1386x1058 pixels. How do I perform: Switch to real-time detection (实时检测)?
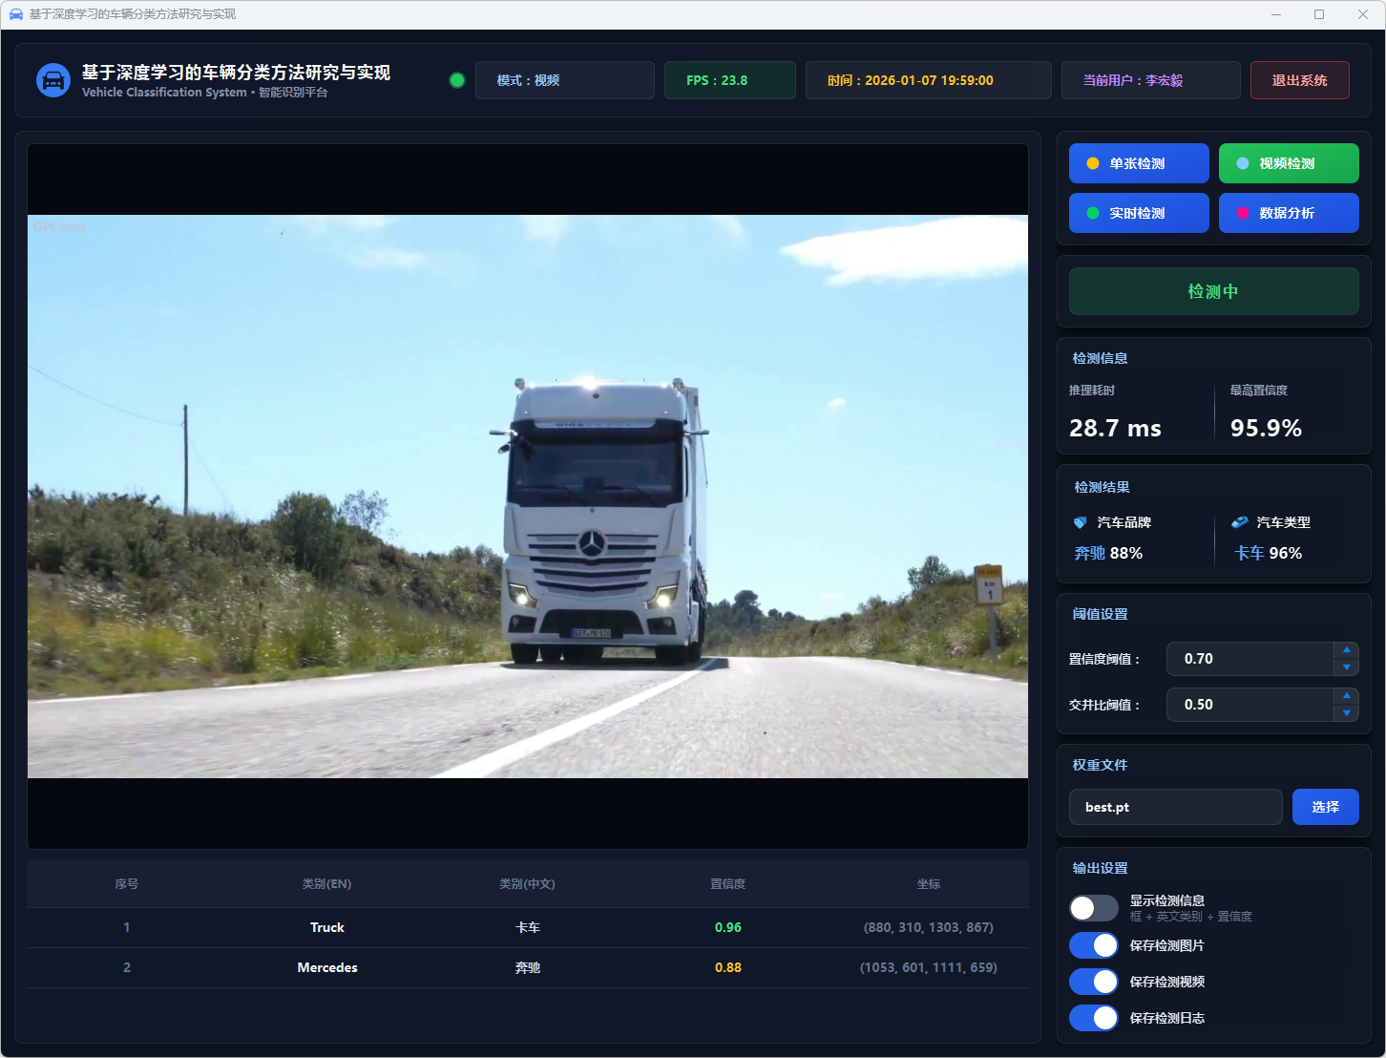[x=1139, y=213]
